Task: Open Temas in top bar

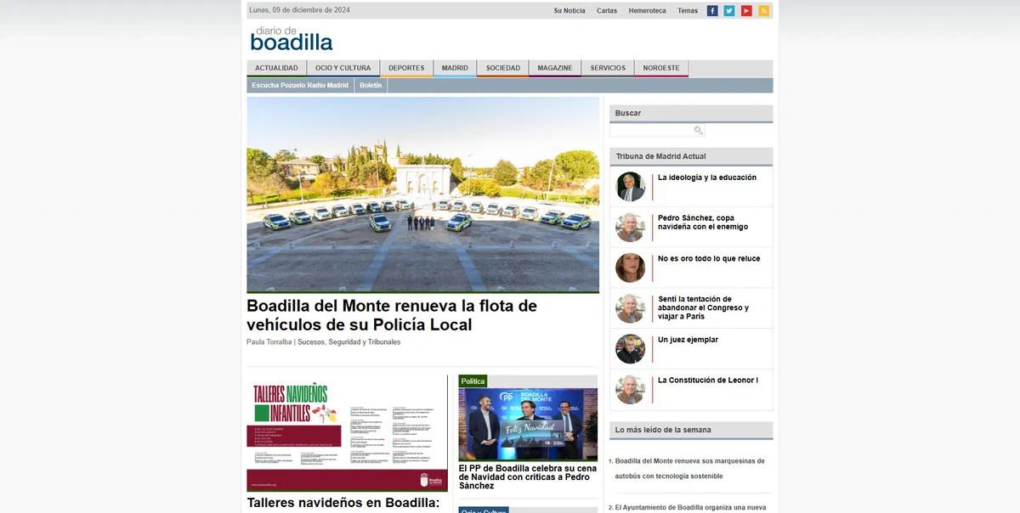Action: pyautogui.click(x=688, y=11)
